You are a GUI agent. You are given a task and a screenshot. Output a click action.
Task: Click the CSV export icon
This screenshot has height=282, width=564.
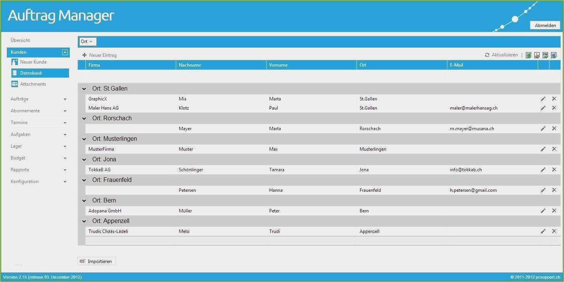(x=545, y=55)
